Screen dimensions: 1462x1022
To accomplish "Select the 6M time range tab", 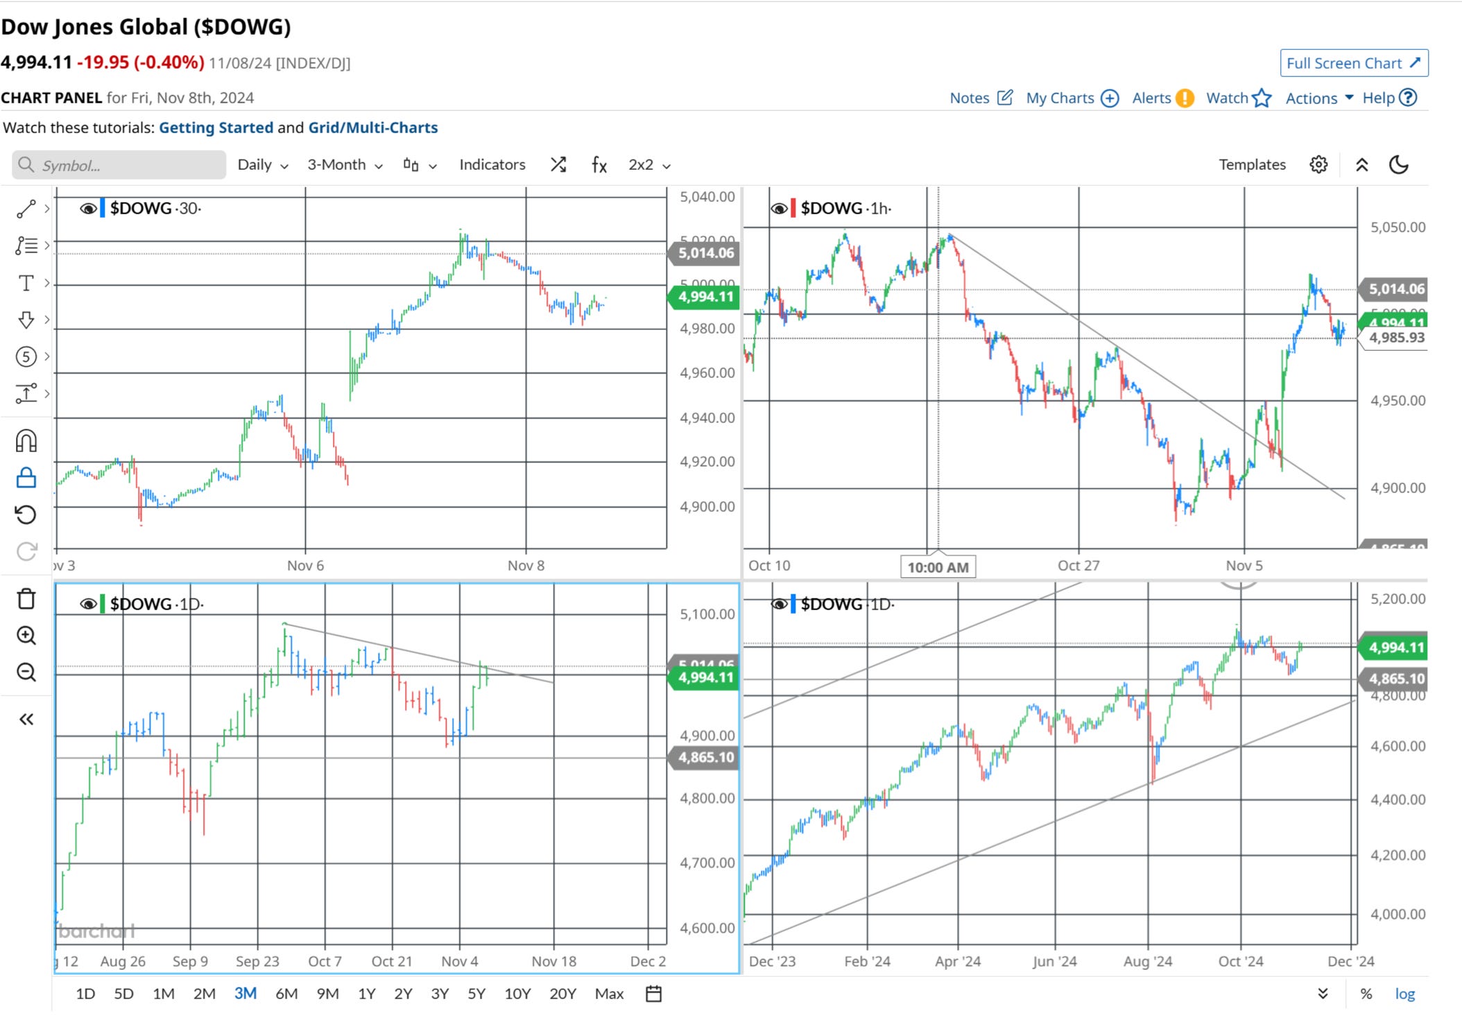I will click(x=286, y=994).
